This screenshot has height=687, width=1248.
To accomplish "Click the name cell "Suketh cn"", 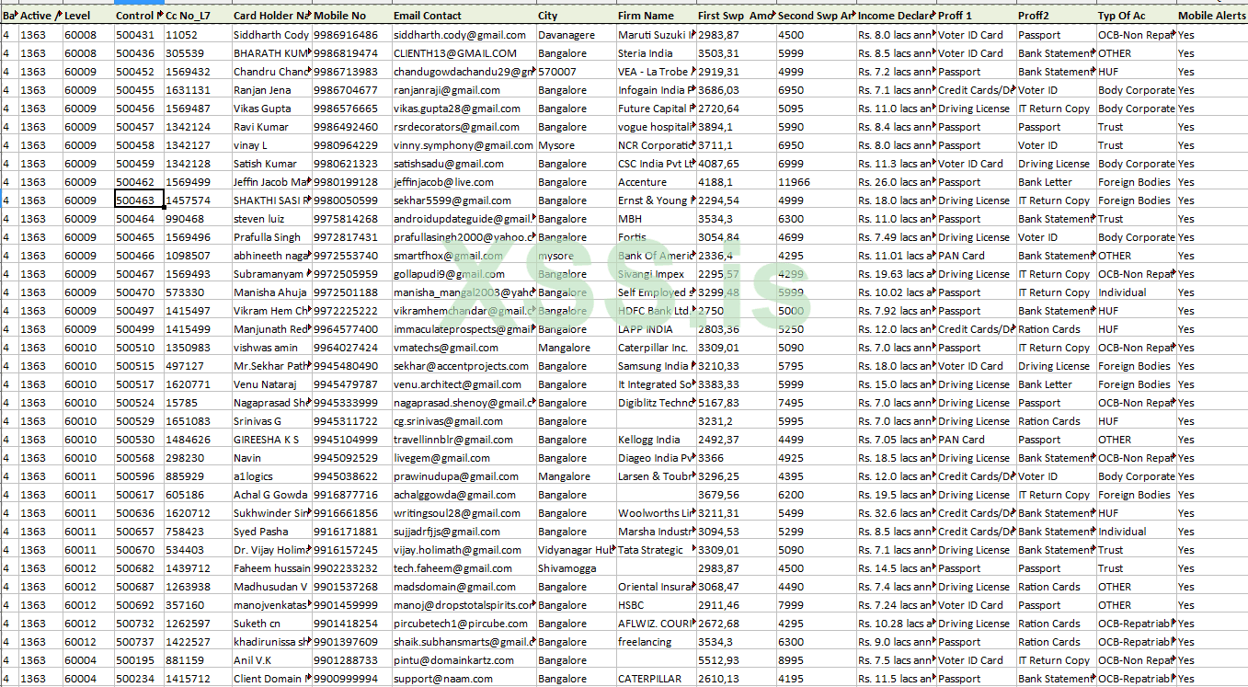I will [271, 624].
